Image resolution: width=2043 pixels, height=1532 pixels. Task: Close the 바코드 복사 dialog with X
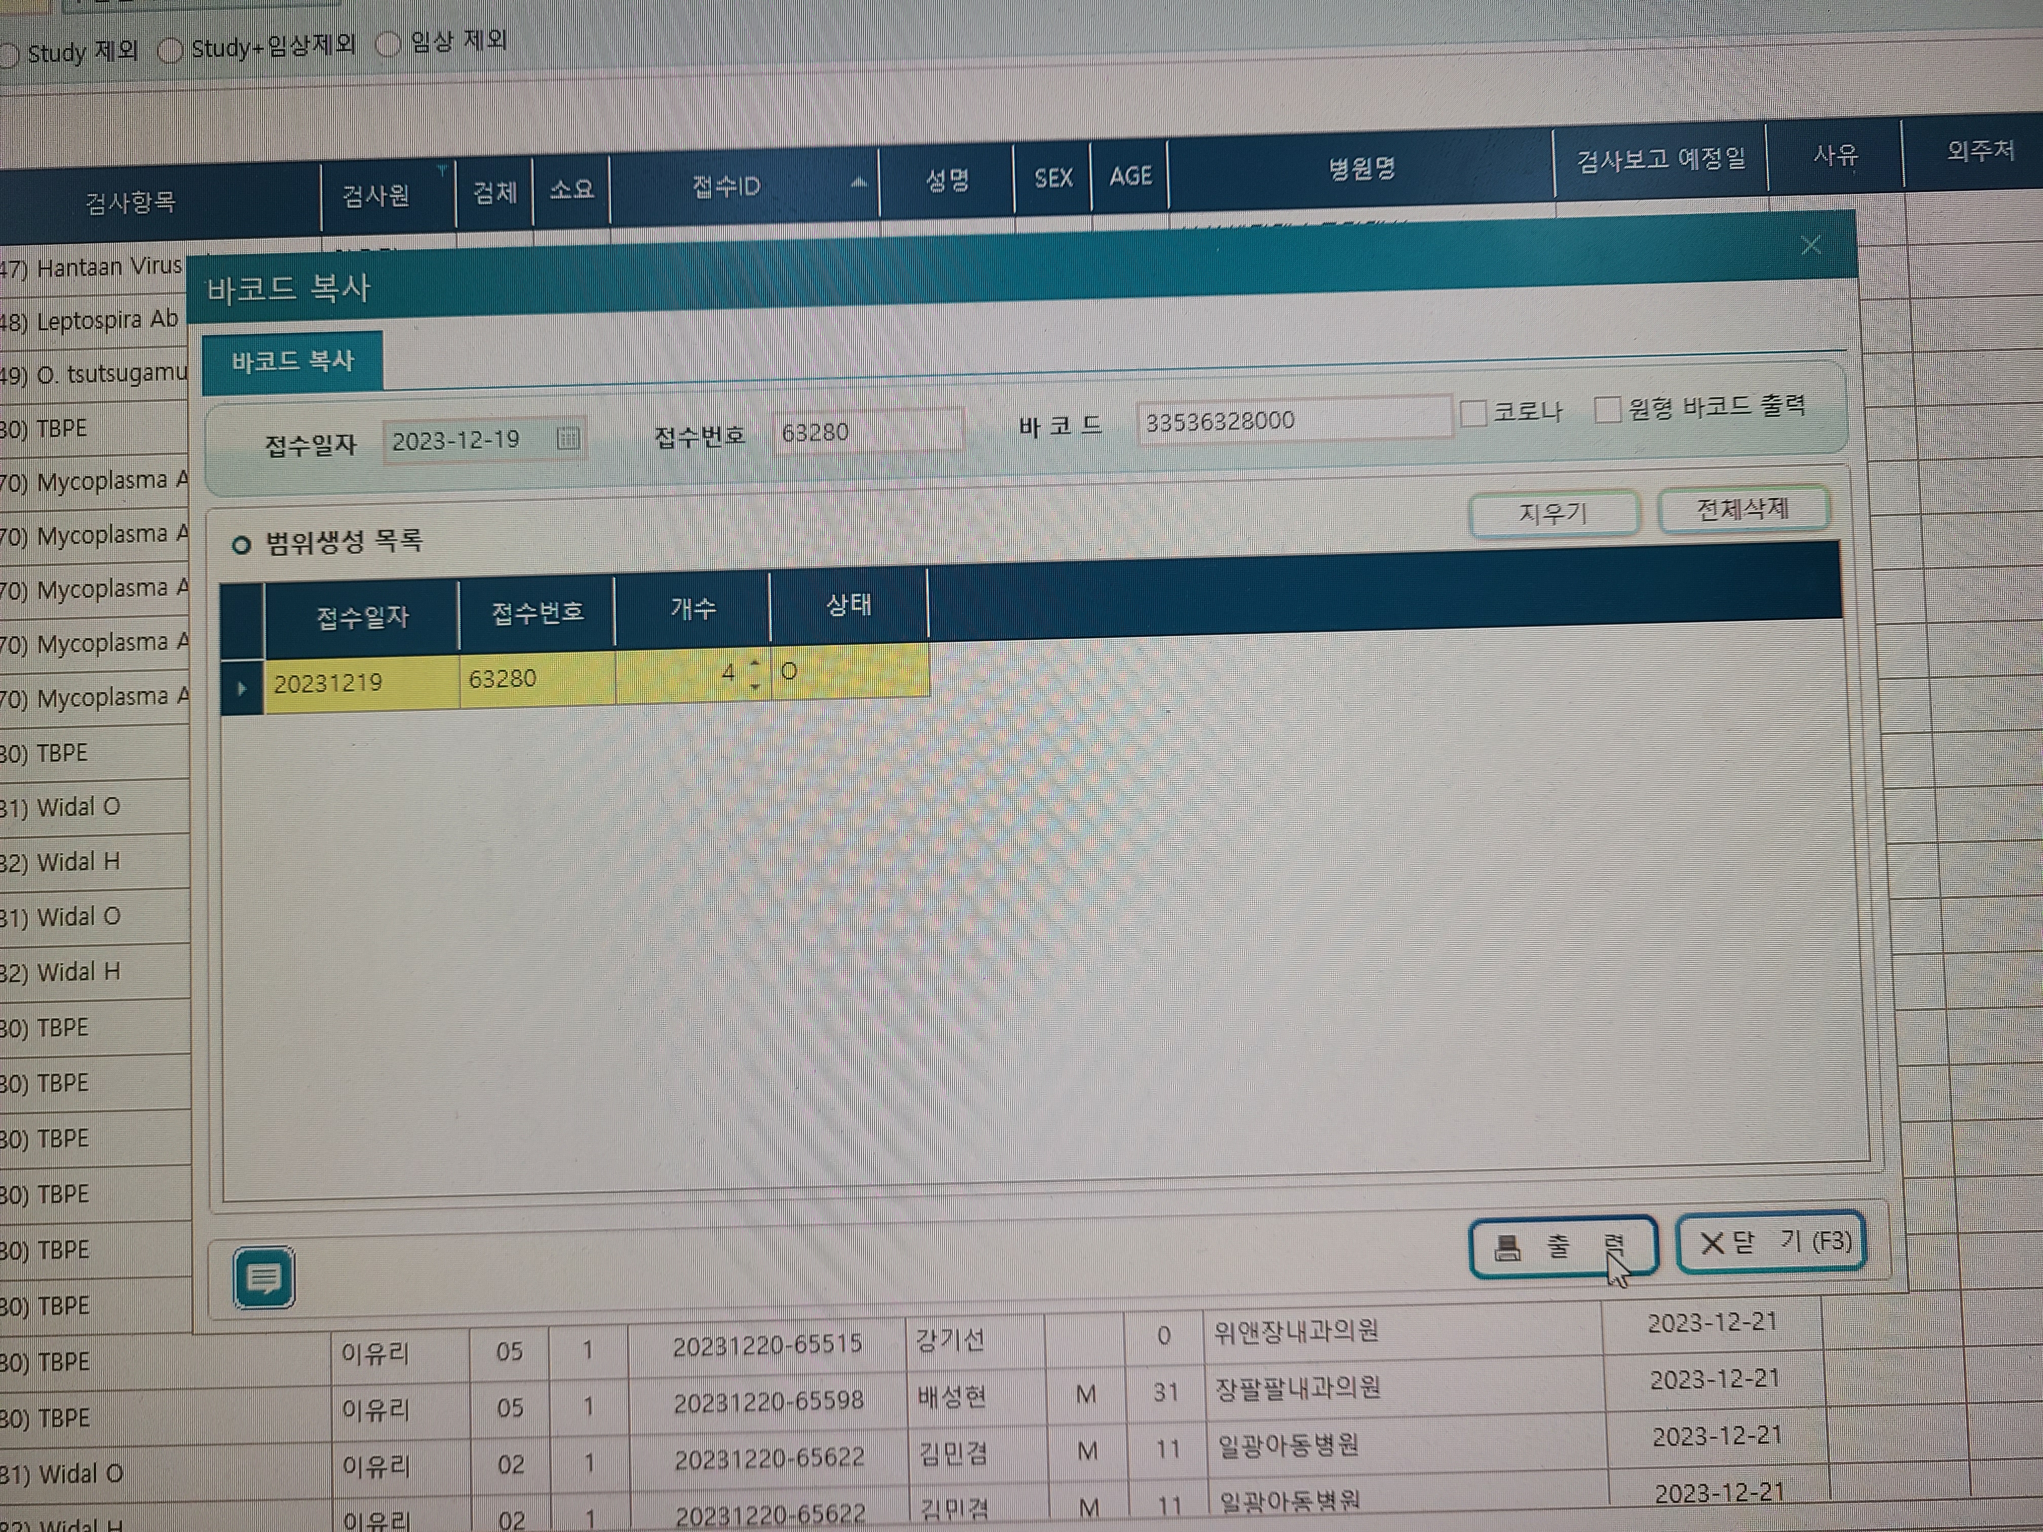(x=1810, y=246)
